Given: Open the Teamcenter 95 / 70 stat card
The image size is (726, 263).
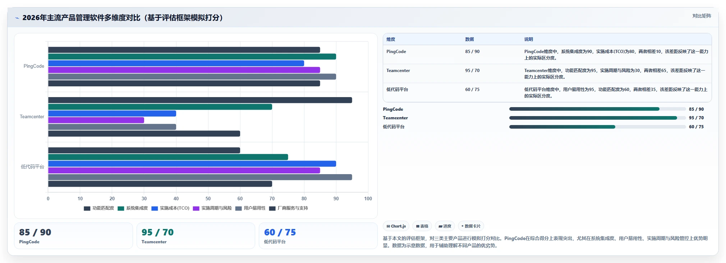Looking at the screenshot, I should (196, 236).
